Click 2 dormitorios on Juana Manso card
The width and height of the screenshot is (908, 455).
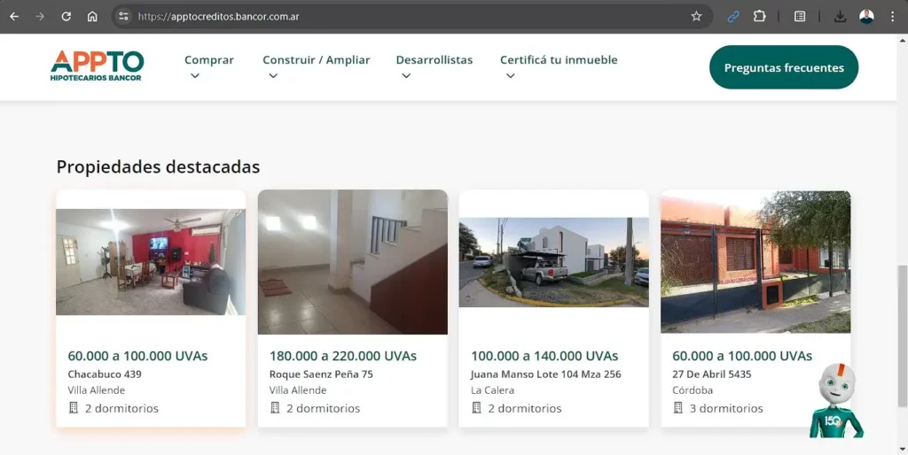tap(525, 408)
